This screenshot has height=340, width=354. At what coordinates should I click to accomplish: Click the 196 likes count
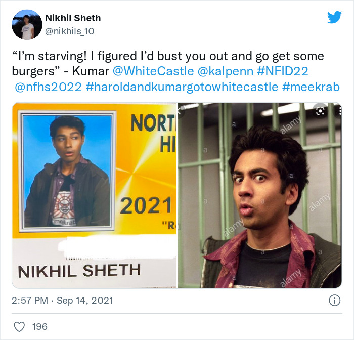40,327
